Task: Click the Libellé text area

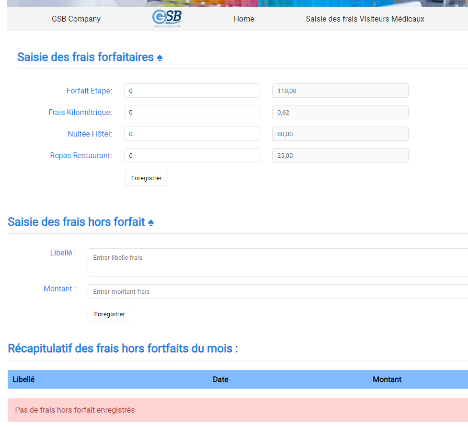Action: (277, 262)
